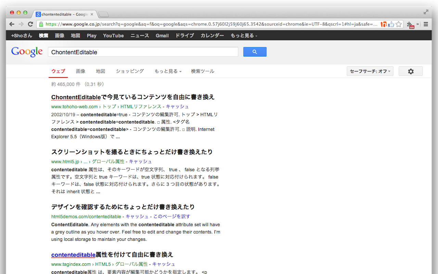Viewport: 438px width, 274px height.
Task: Open result 'デザインを確認するためにちょっとだけ書き換えたり'
Action: pos(123,207)
